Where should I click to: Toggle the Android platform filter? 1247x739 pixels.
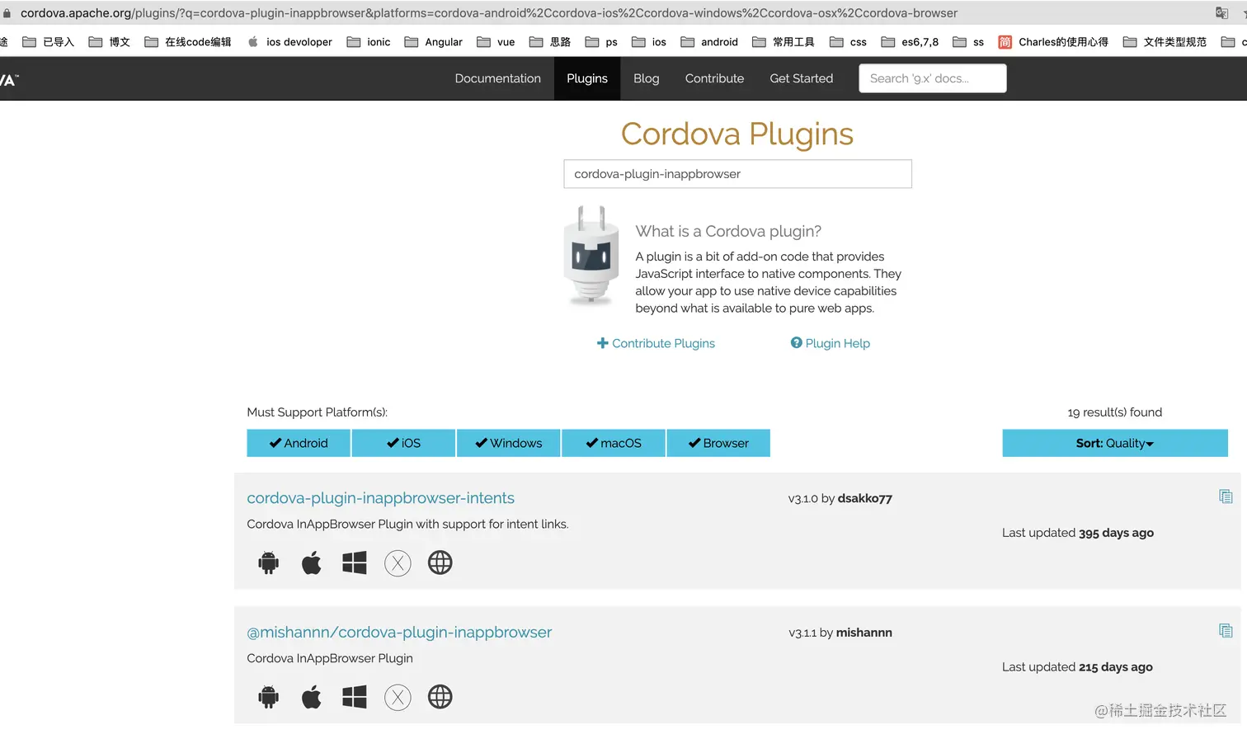coord(299,443)
